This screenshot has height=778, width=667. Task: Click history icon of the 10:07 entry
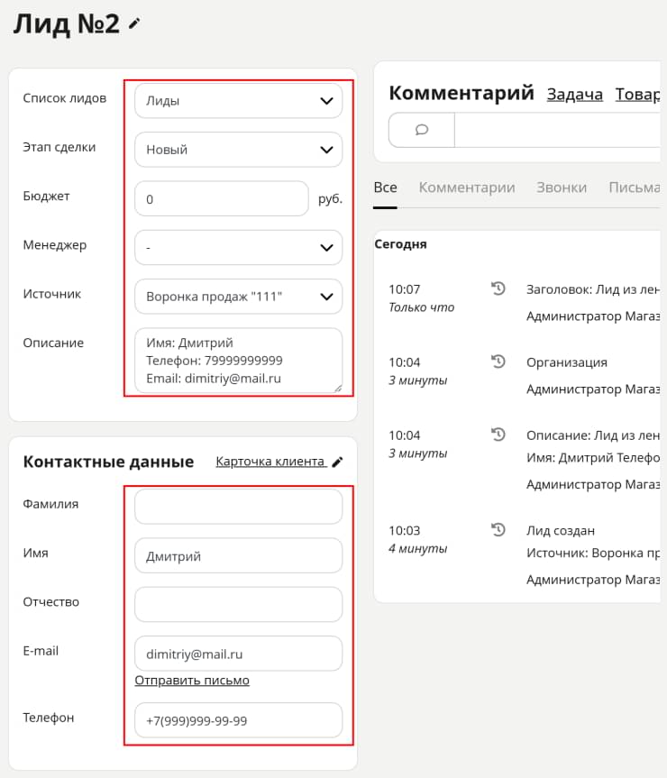(x=498, y=288)
